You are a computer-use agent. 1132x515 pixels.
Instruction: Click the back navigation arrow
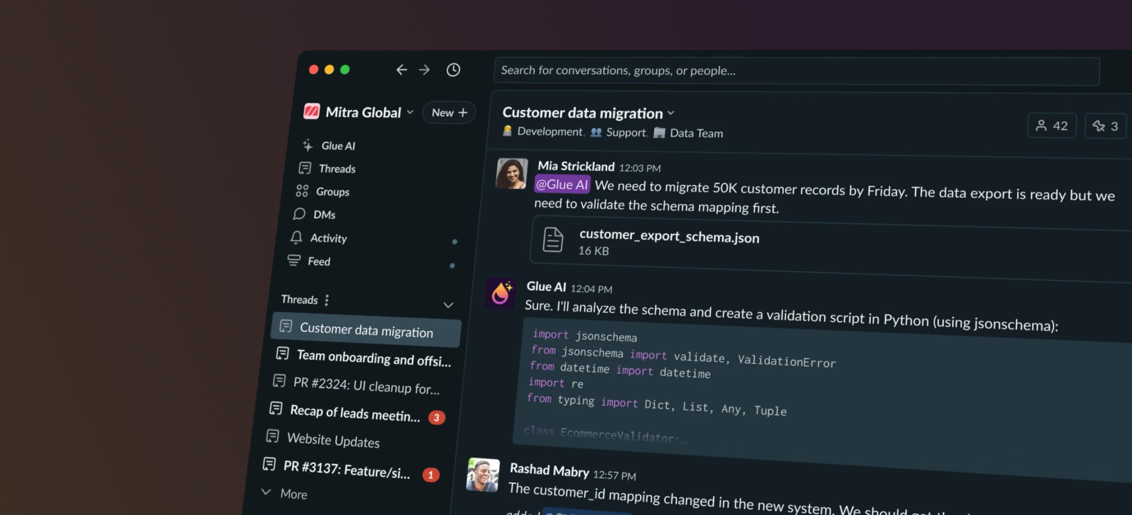401,69
